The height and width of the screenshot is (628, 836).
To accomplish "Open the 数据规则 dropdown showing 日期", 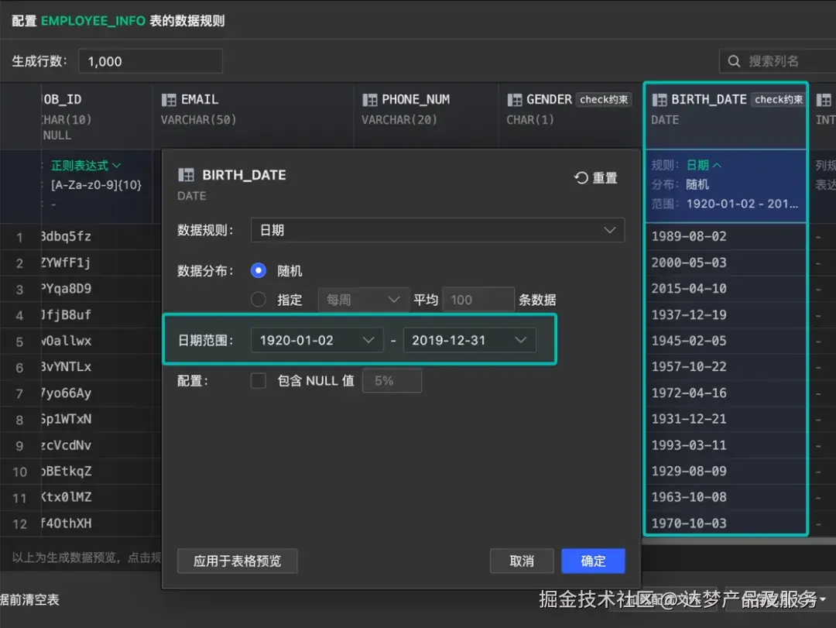I will coord(437,230).
